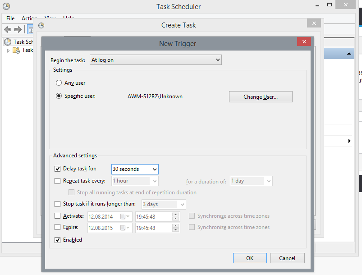
Task: Click the Task Scheduler clock icon in title bar
Action: [x=6, y=7]
